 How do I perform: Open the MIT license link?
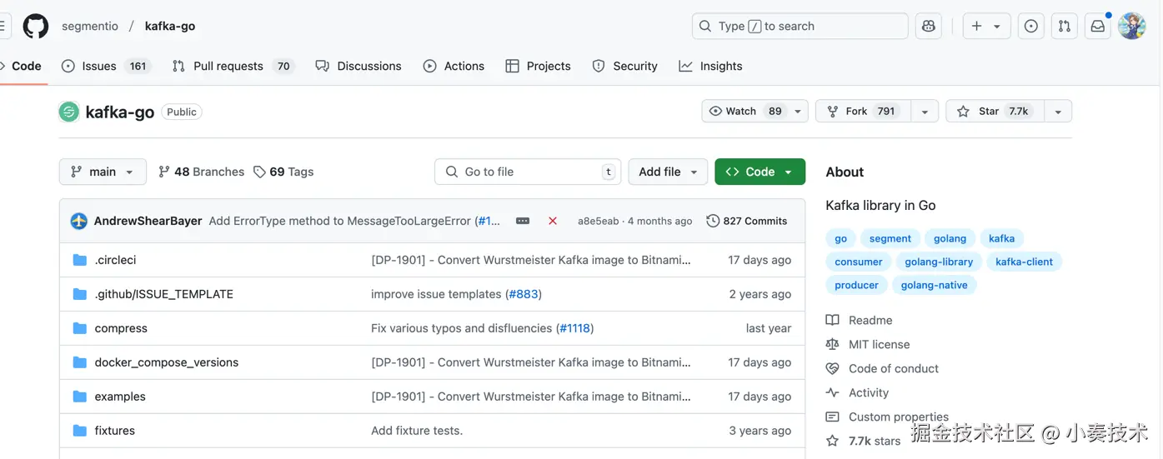coord(879,344)
